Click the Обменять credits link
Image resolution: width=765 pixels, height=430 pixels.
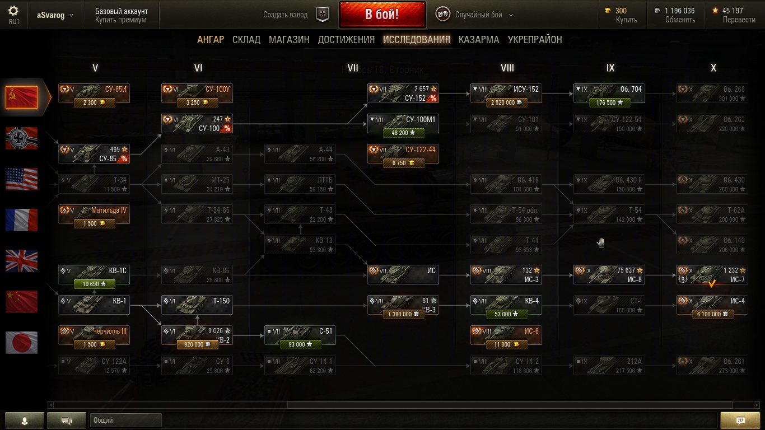[x=680, y=20]
